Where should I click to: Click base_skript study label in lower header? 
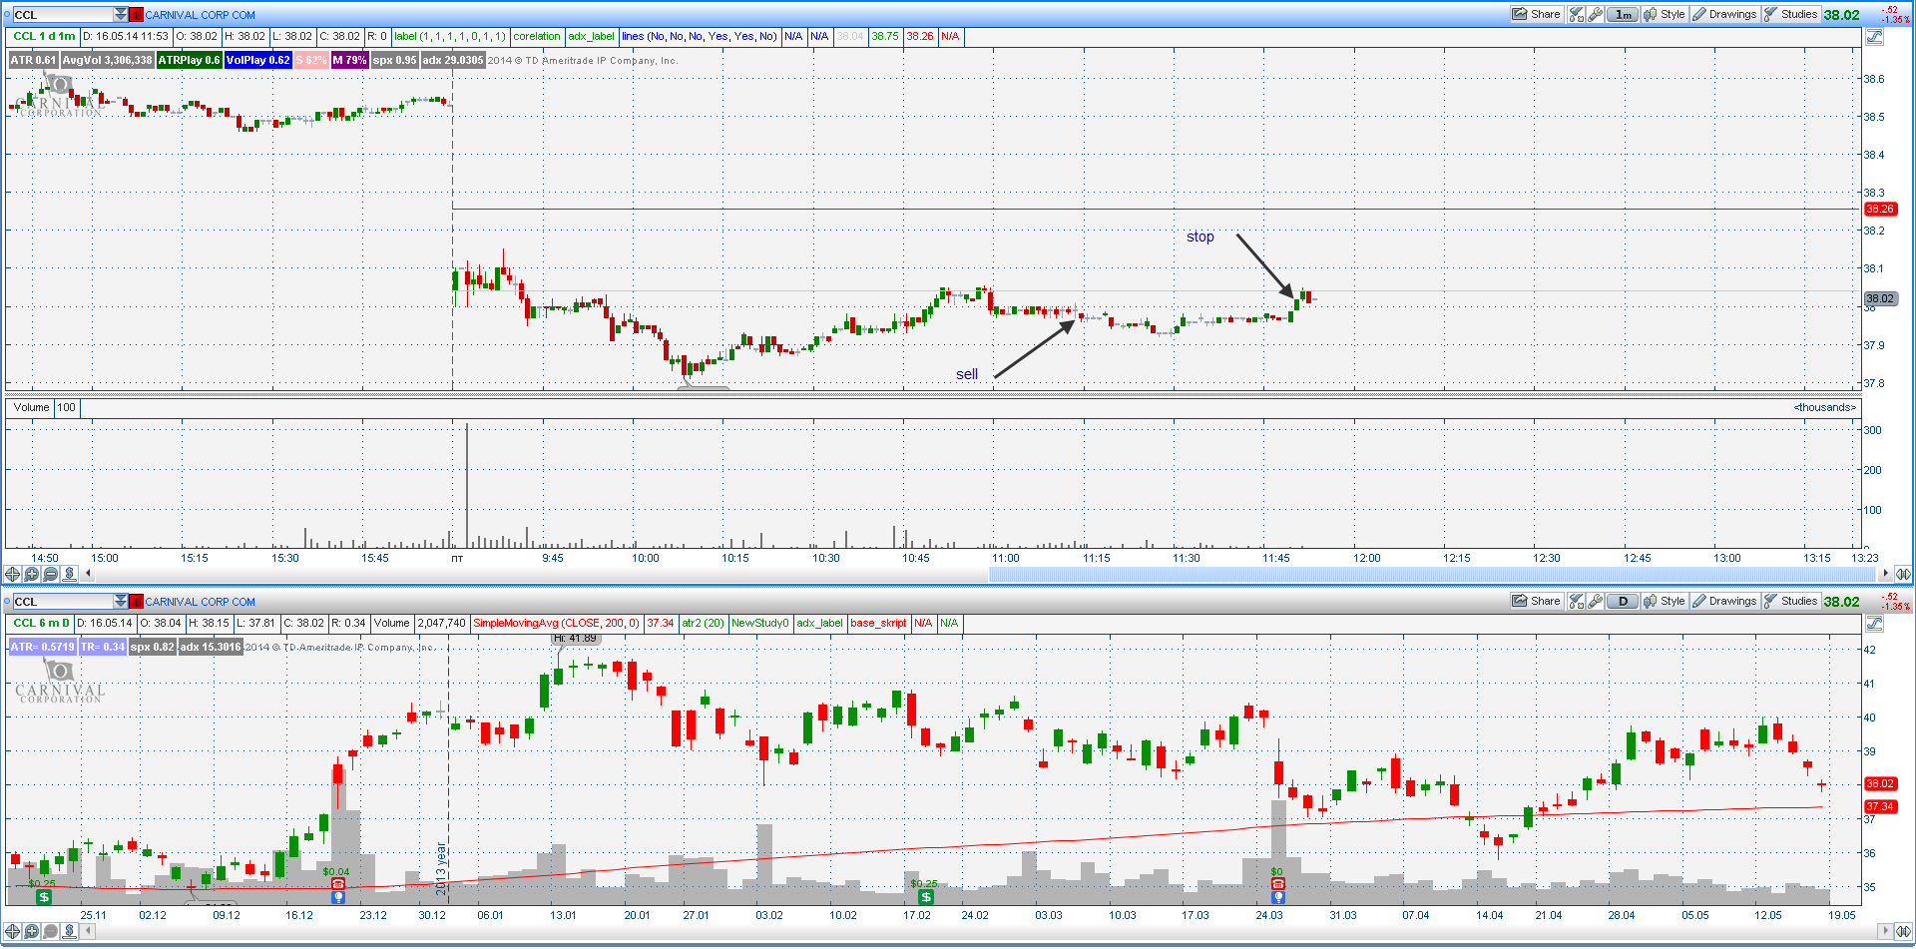point(878,623)
